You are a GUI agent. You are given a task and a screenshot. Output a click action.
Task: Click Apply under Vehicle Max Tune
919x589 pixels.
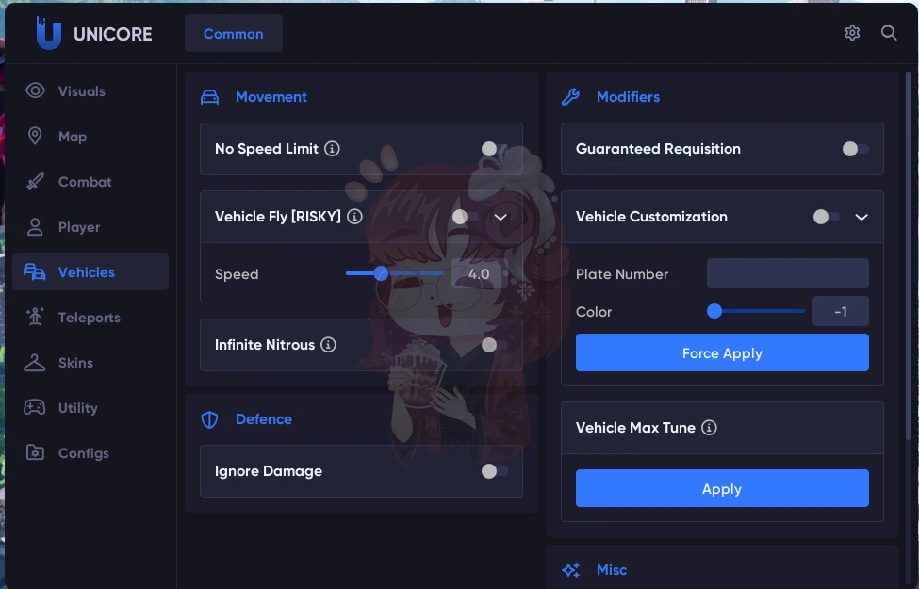point(722,488)
